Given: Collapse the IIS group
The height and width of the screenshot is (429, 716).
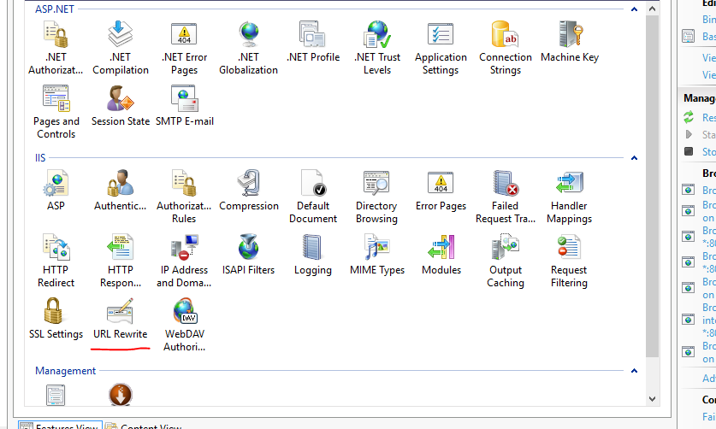Looking at the screenshot, I should pyautogui.click(x=634, y=158).
